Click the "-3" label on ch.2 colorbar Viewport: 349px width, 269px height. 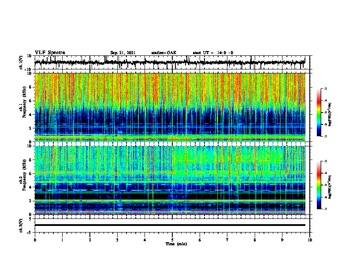(325, 161)
